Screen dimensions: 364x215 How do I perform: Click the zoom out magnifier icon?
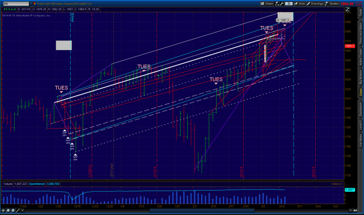click(13, 210)
